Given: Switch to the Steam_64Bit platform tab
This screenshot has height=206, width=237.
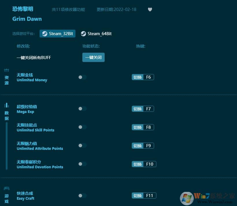Looking at the screenshot, I should 96,33.
